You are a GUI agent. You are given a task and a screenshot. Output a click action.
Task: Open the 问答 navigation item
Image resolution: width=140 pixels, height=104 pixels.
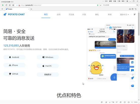84,14
